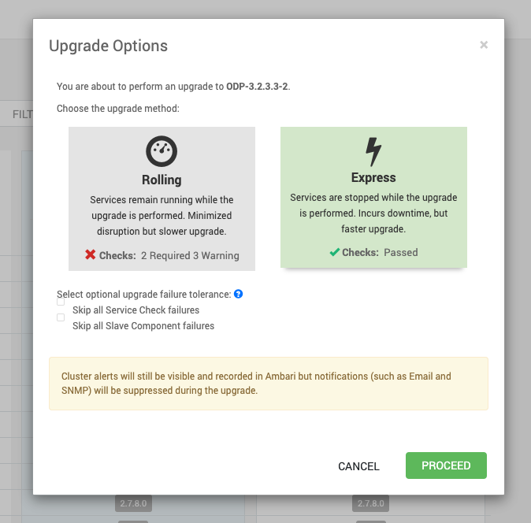Click the Skip all Service Check failures label
This screenshot has width=531, height=523.
pos(136,310)
